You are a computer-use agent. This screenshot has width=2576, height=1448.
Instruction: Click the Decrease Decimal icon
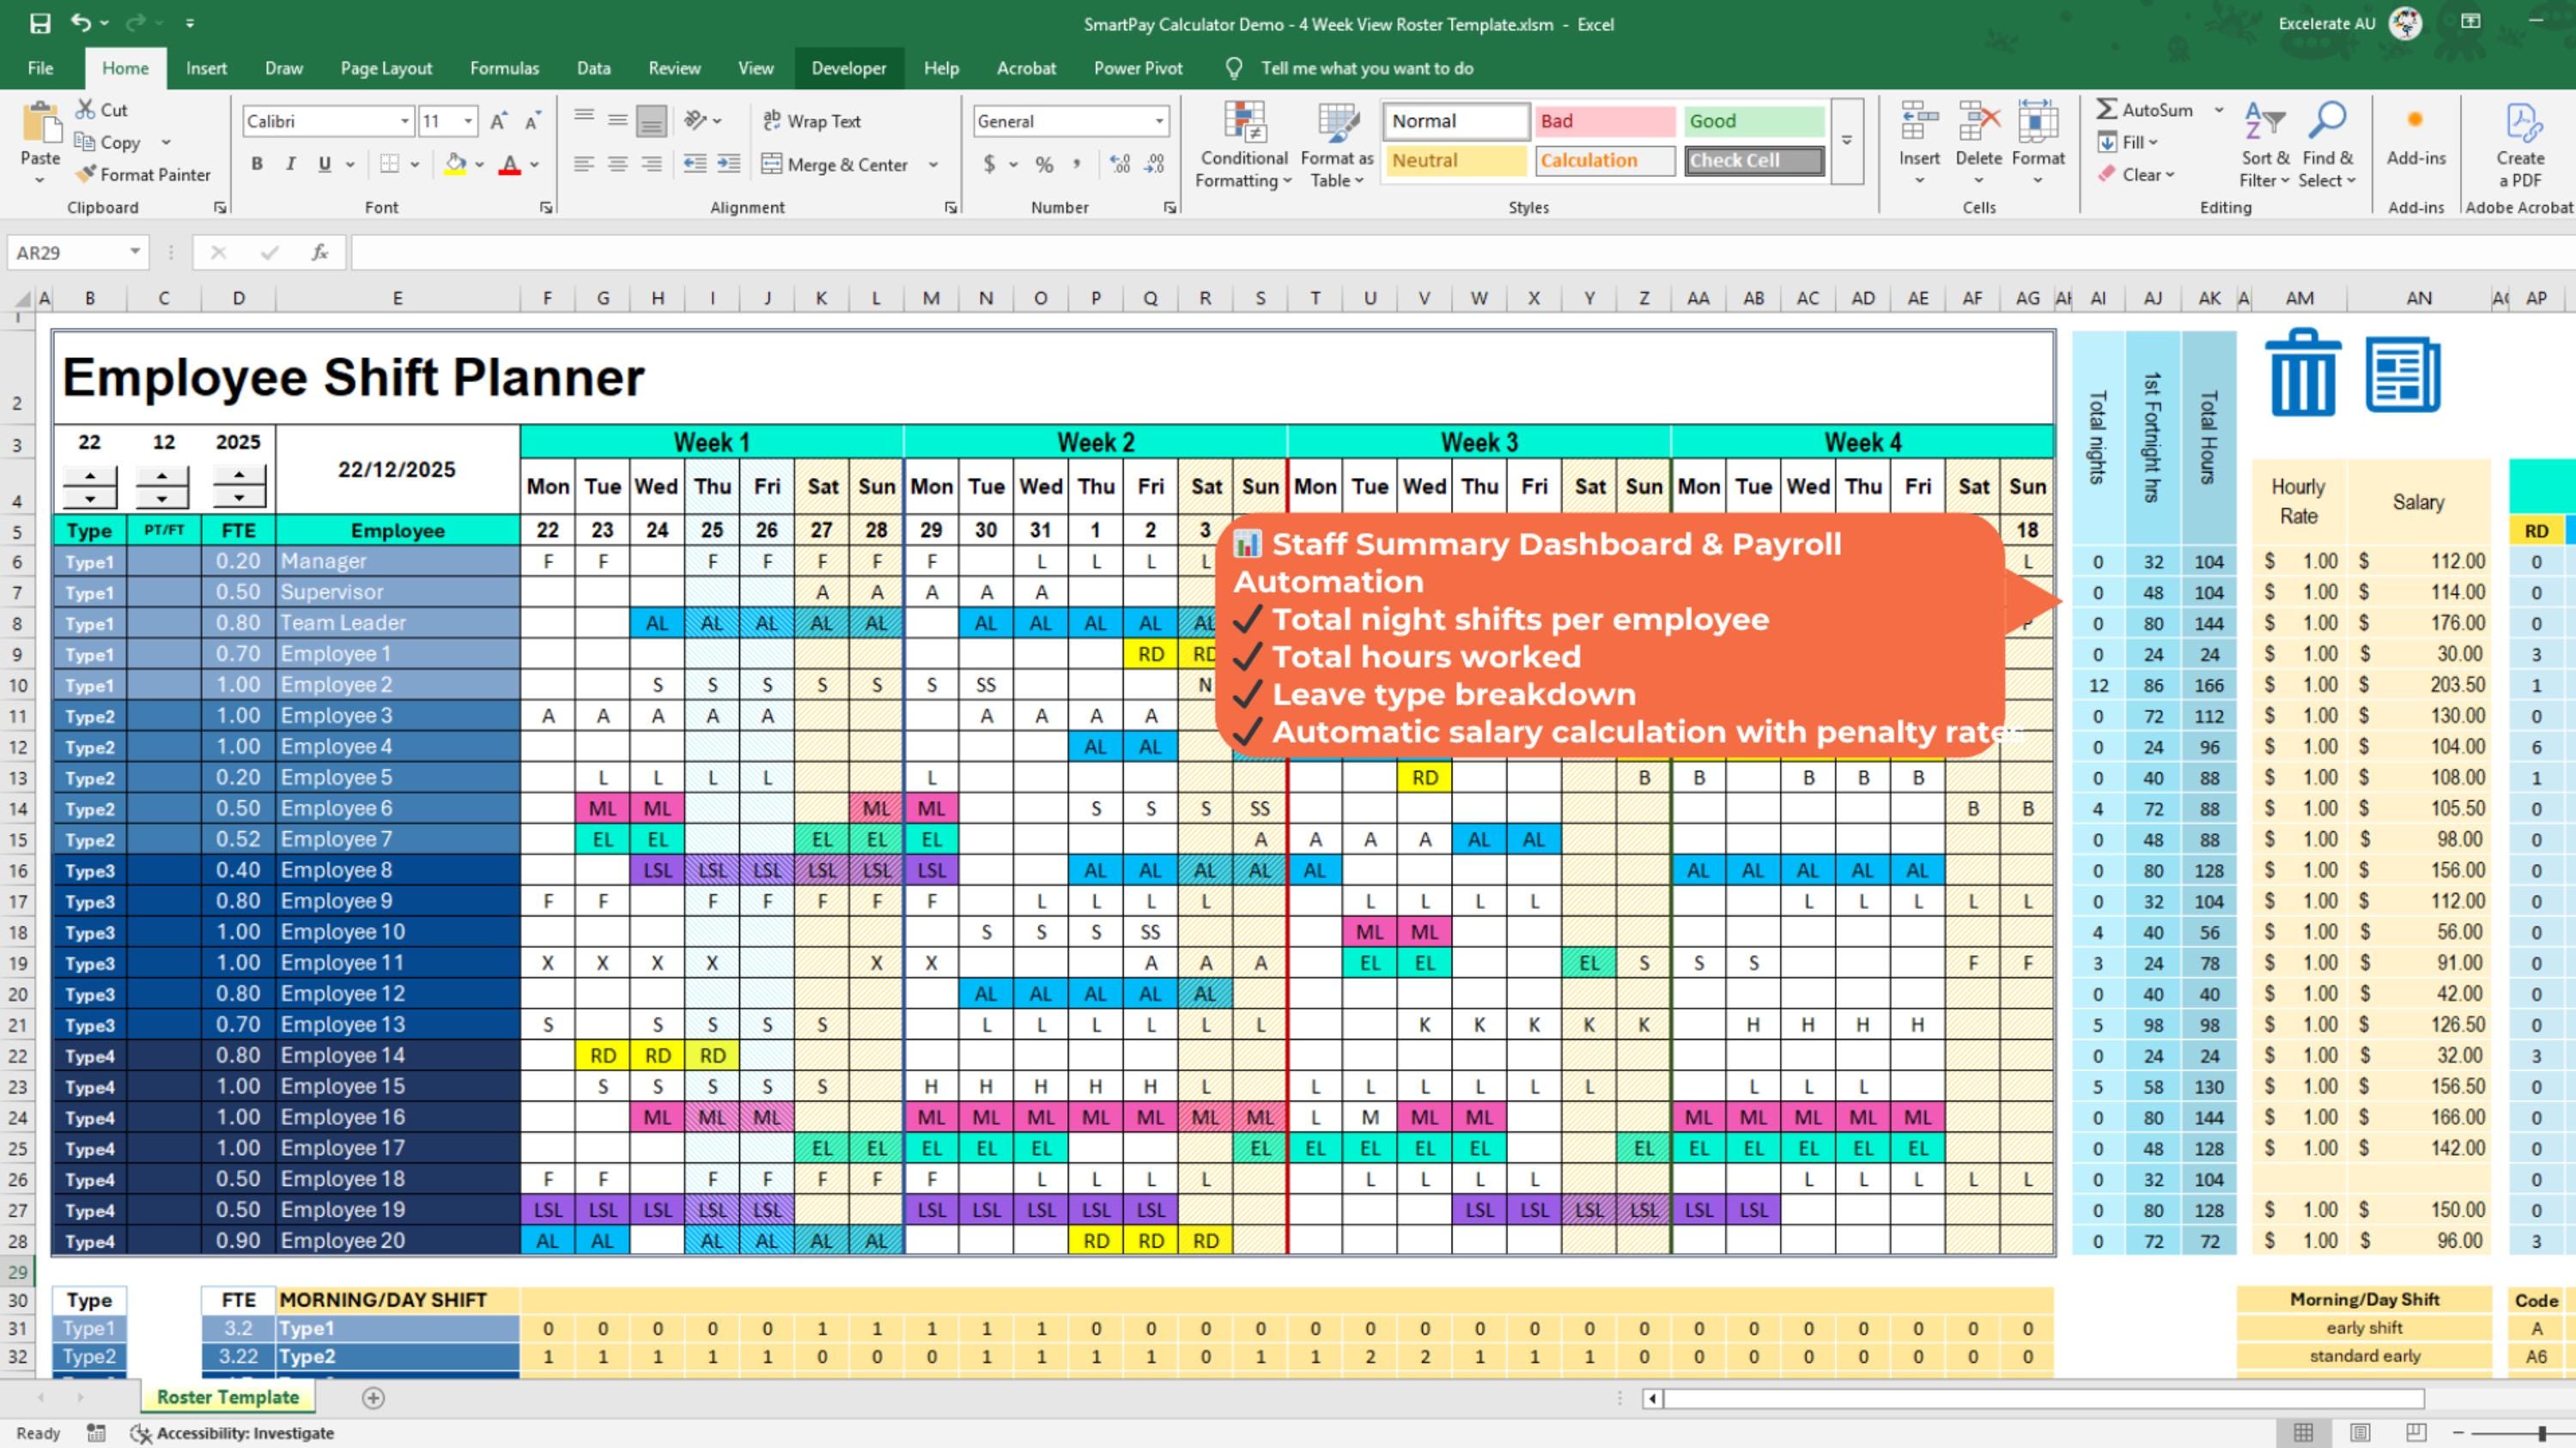tap(1155, 164)
